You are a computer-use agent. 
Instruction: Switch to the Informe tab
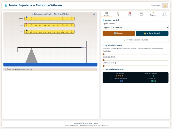(164, 14)
